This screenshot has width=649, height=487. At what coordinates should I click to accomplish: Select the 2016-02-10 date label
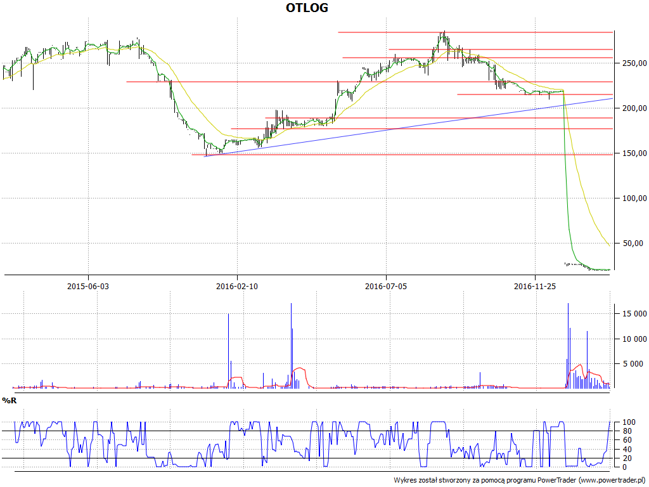point(237,286)
